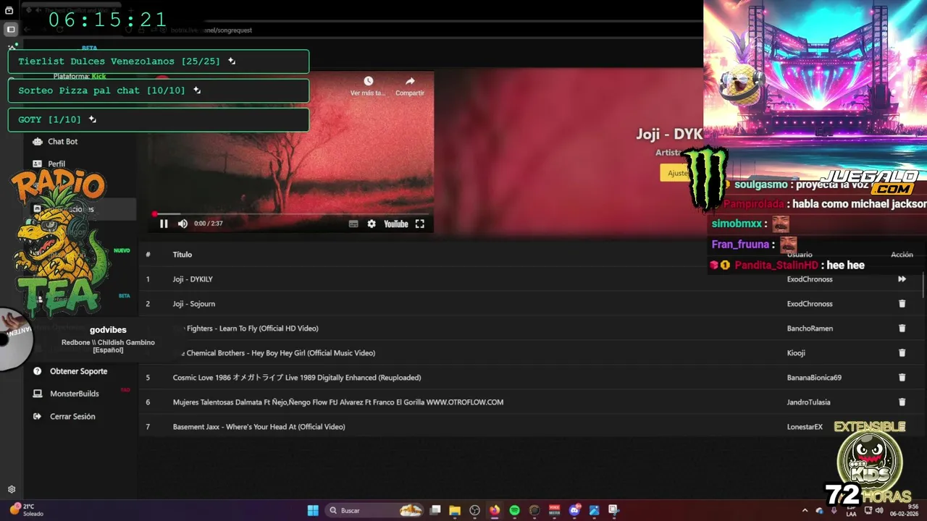Screen dimensions: 927x521
Task: Select the Basement Jaxx - Where's Your Head At row
Action: pyautogui.click(x=532, y=427)
